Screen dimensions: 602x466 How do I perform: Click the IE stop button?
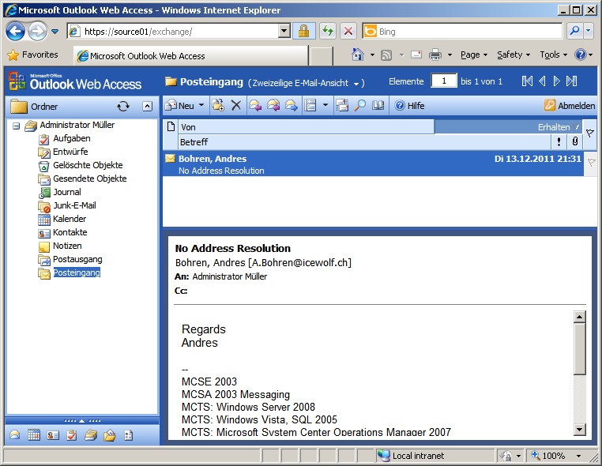348,31
